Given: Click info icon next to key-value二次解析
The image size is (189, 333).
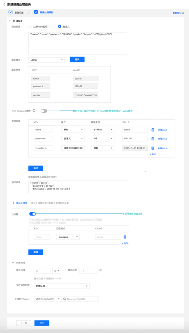Looking at the screenshot, I should coord(34,111).
